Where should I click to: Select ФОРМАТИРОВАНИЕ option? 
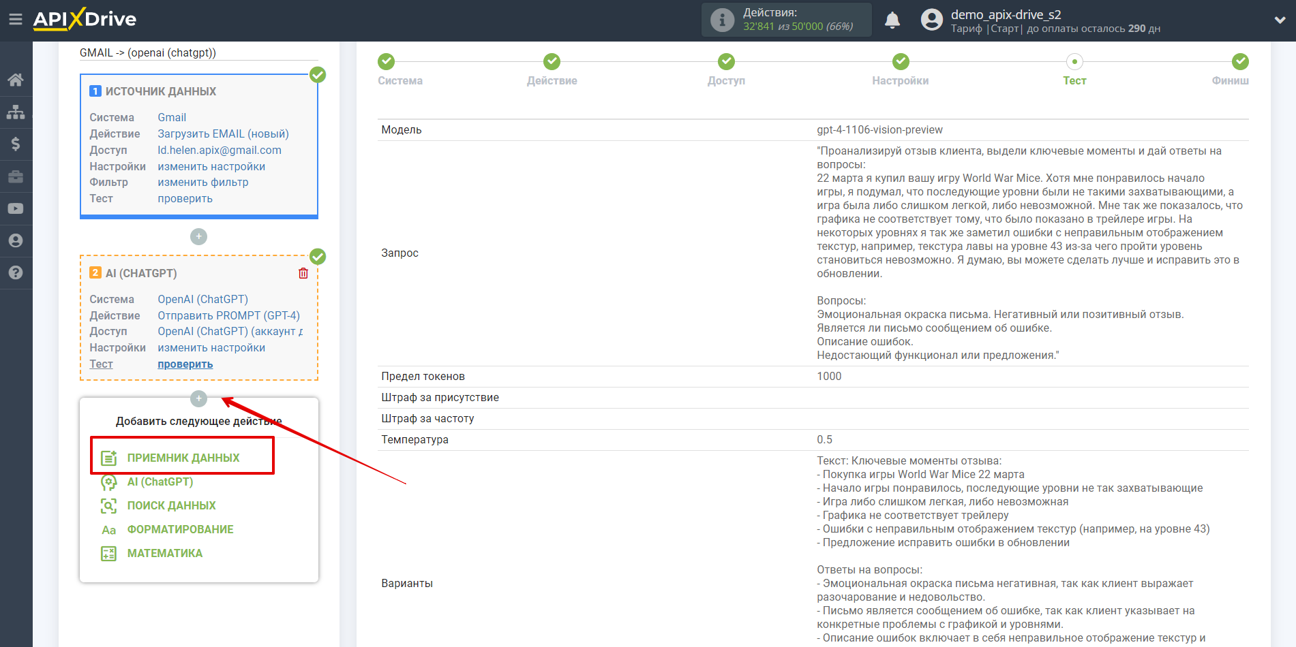pyautogui.click(x=180, y=529)
